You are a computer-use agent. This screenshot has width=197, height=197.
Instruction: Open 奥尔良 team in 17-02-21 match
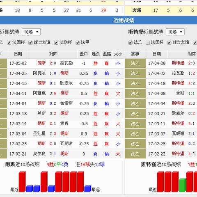click(x=39, y=154)
